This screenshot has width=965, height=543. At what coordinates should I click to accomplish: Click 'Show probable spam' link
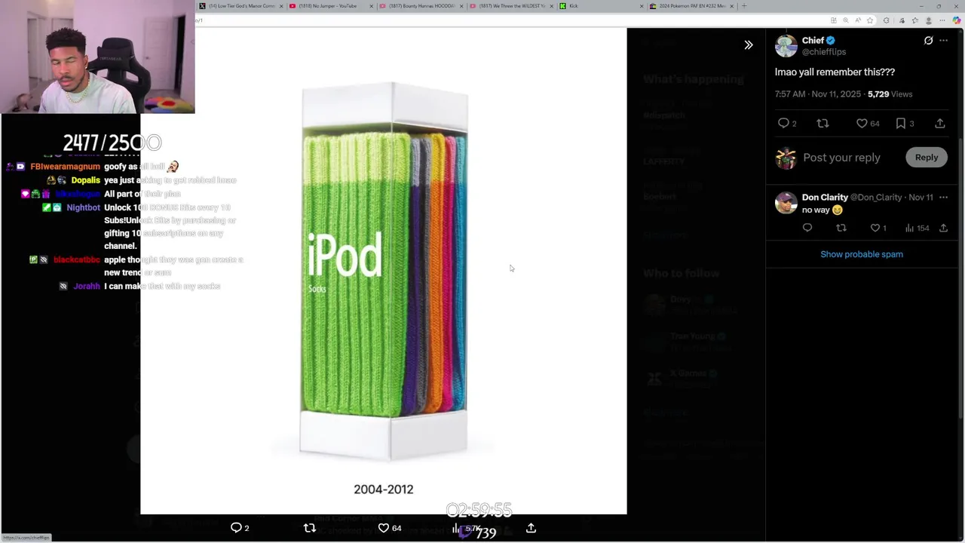pyautogui.click(x=862, y=254)
